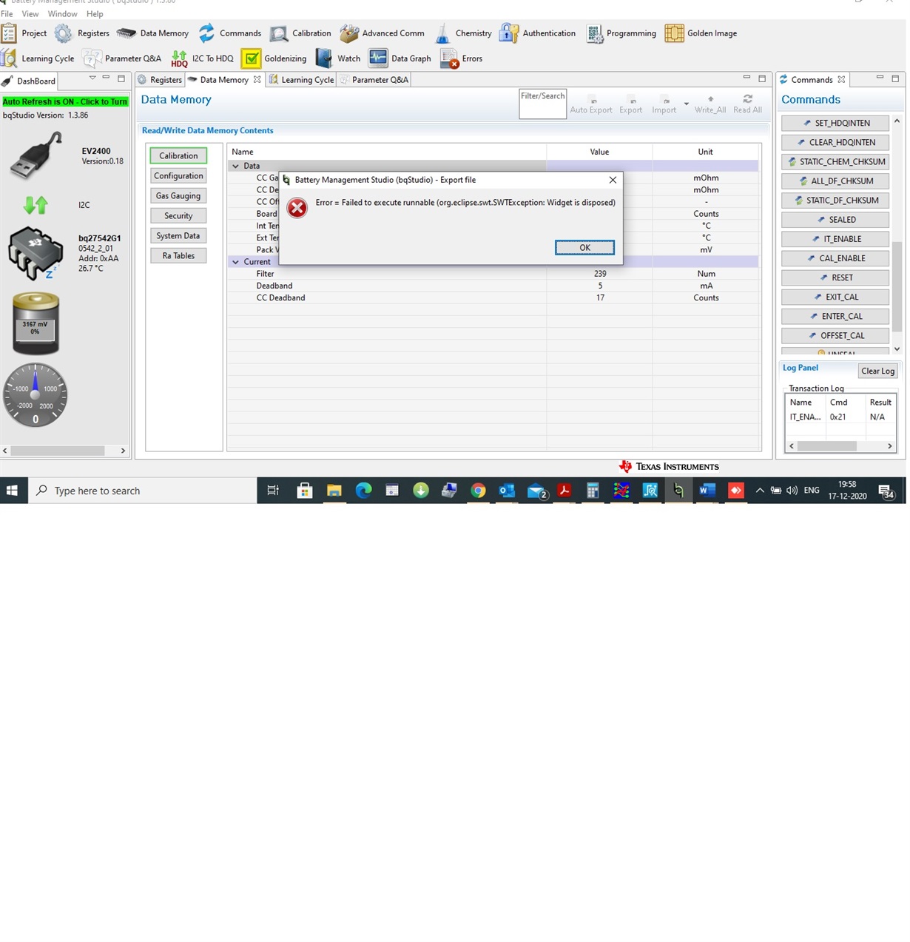Show hidden system tray icons
The height and width of the screenshot is (942, 910).
tap(760, 491)
